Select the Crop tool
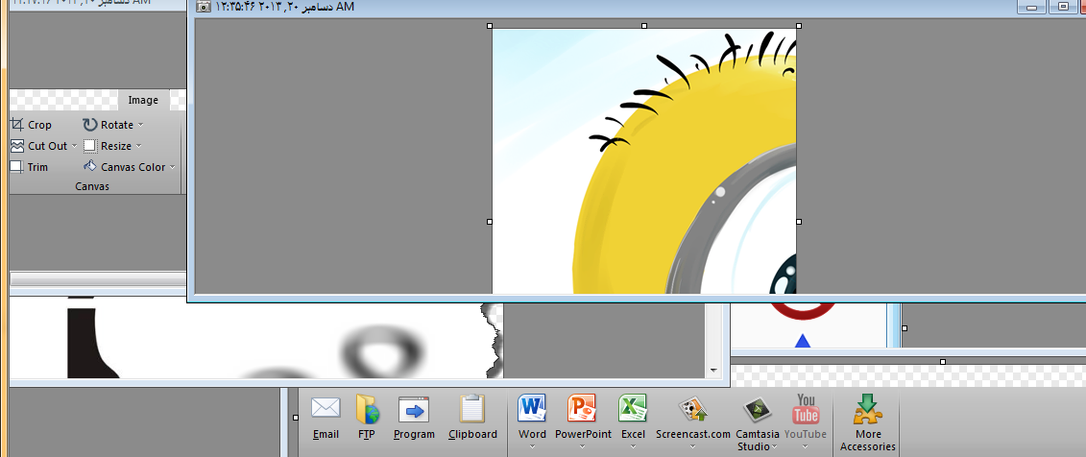The image size is (1086, 457). 31,125
